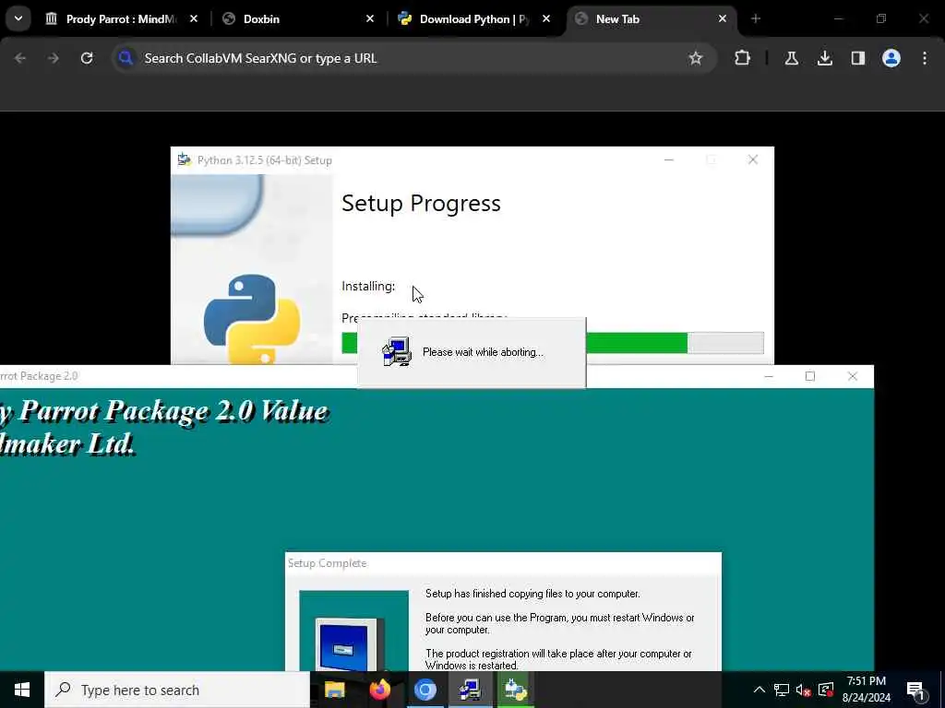Open the clock showing 7:51 PM
The width and height of the screenshot is (945, 708).
pos(866,690)
